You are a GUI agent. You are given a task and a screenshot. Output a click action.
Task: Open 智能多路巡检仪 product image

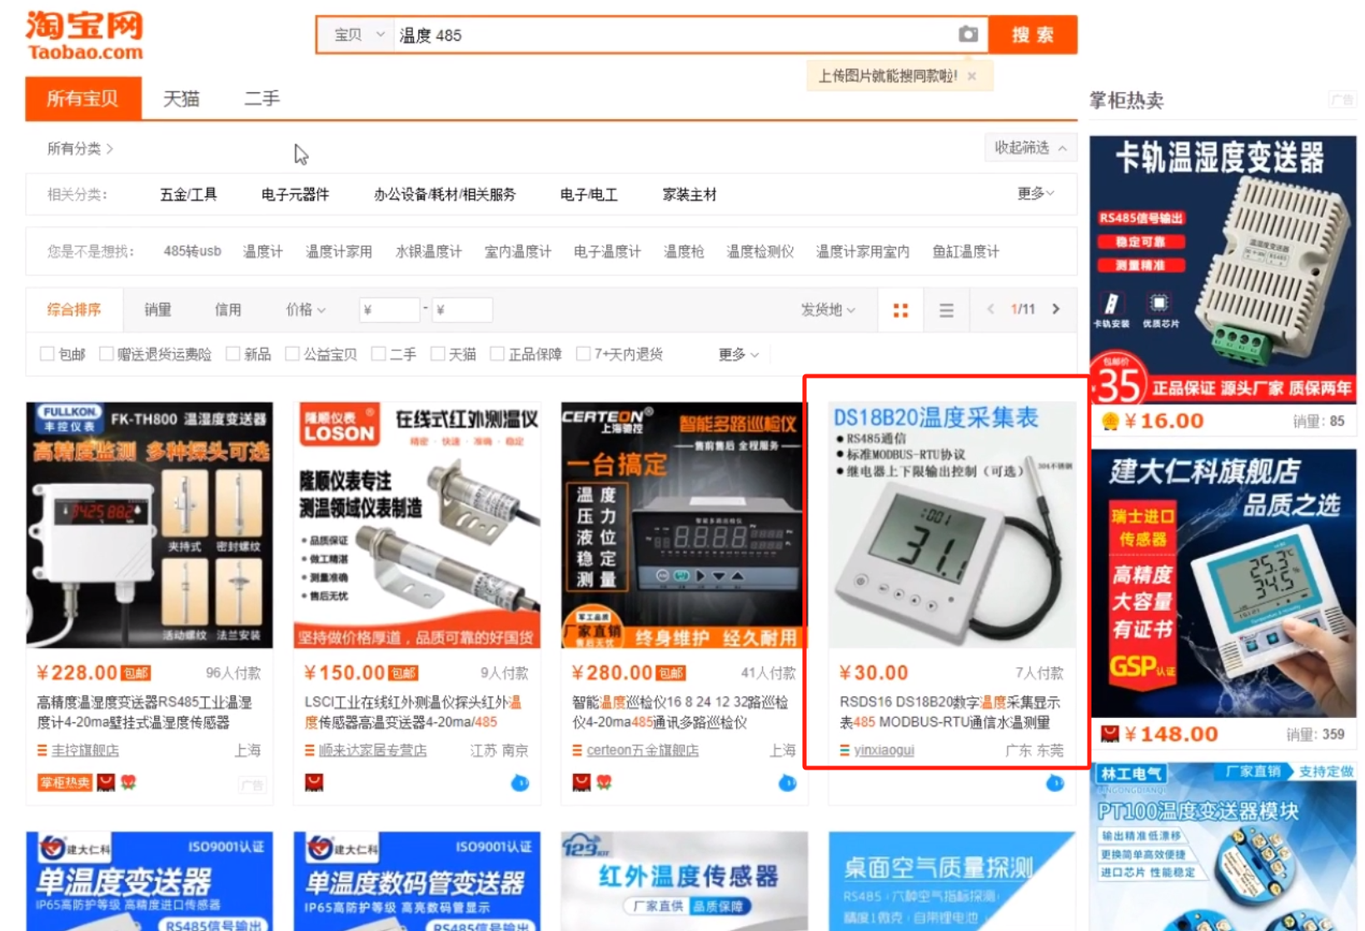[684, 525]
